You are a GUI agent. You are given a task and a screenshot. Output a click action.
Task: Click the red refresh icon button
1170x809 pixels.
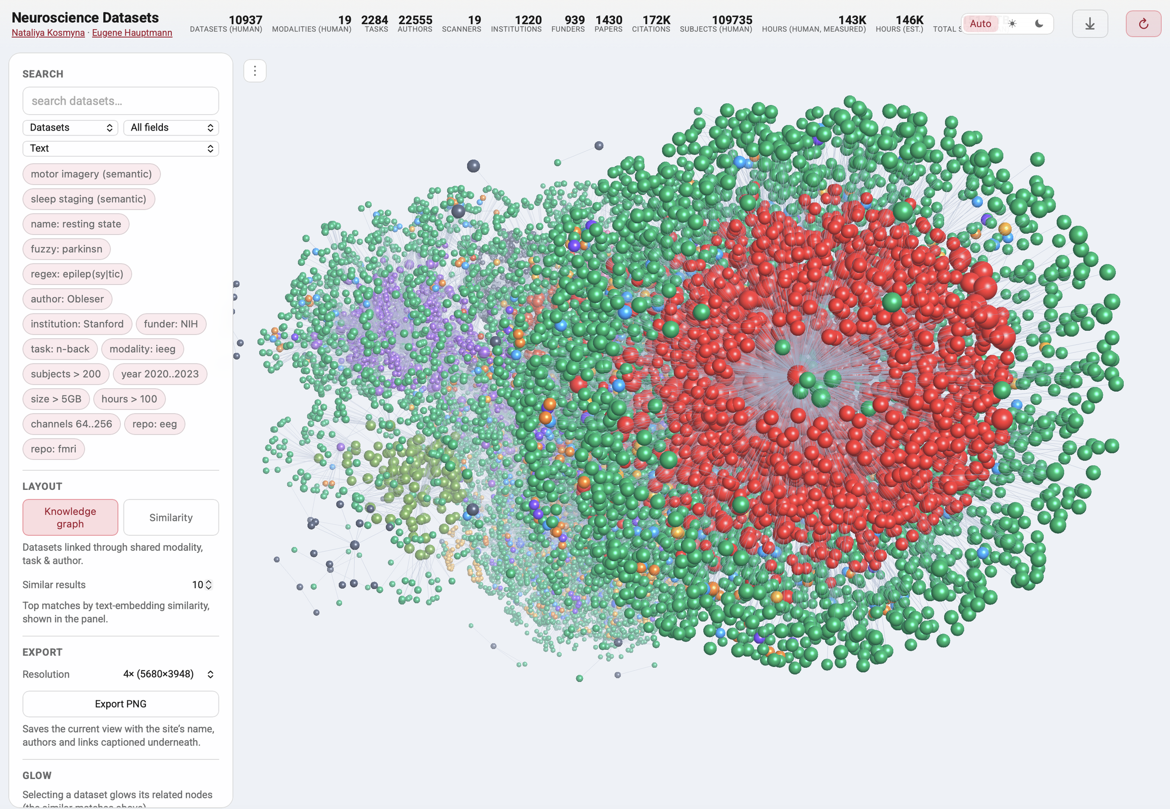(1143, 24)
